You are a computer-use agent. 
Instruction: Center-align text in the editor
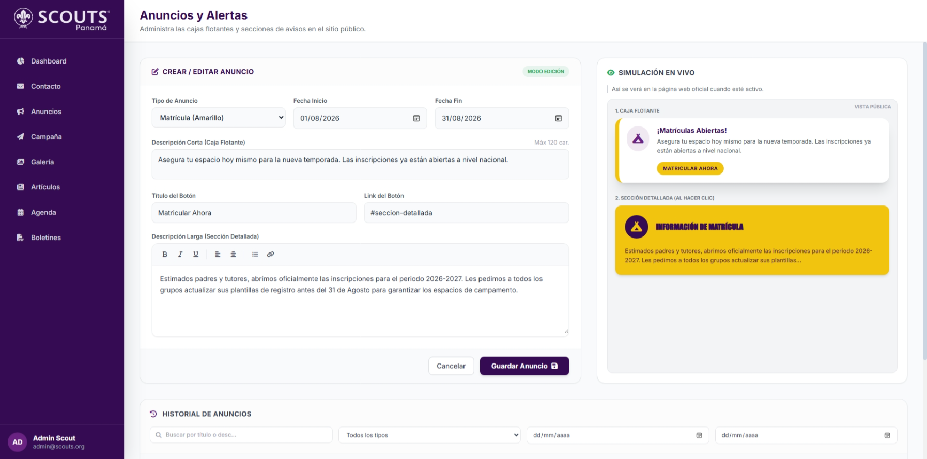(233, 254)
